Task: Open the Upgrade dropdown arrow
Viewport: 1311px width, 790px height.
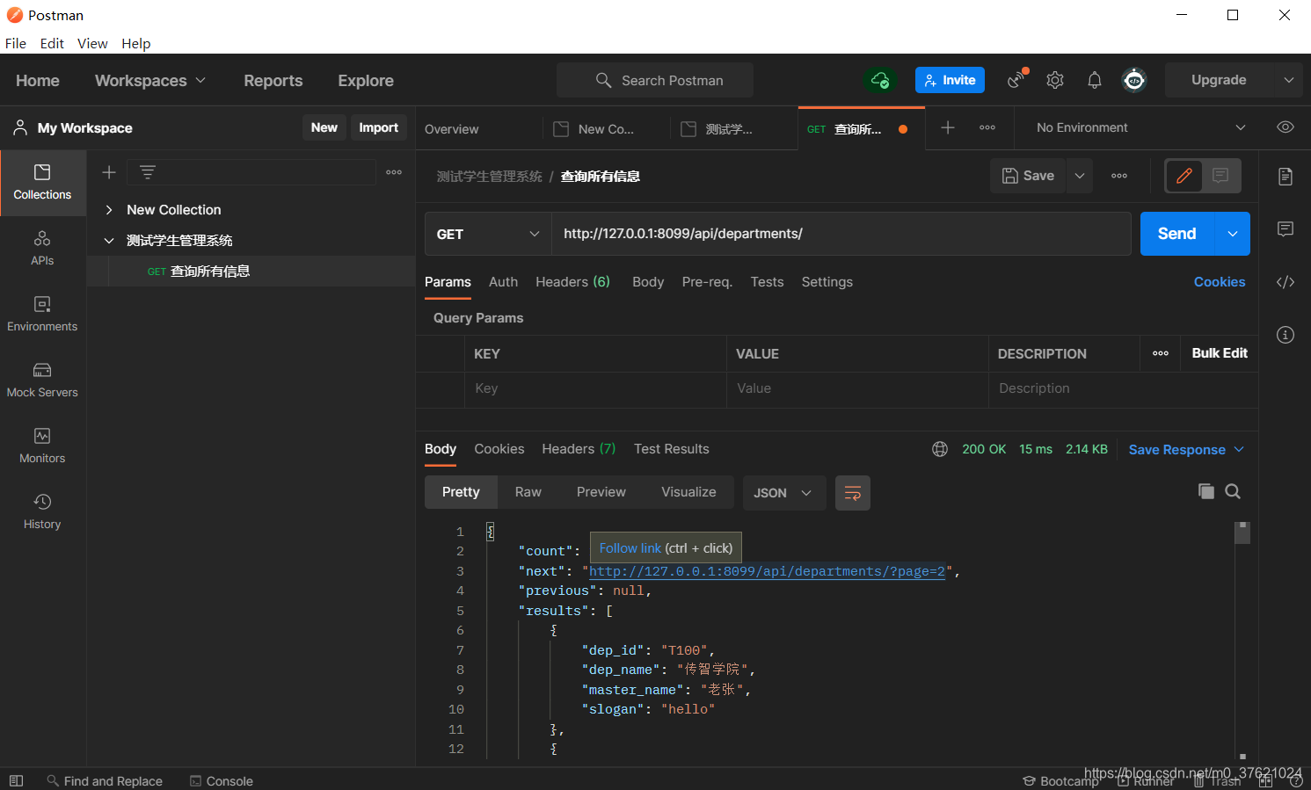Action: pos(1289,80)
